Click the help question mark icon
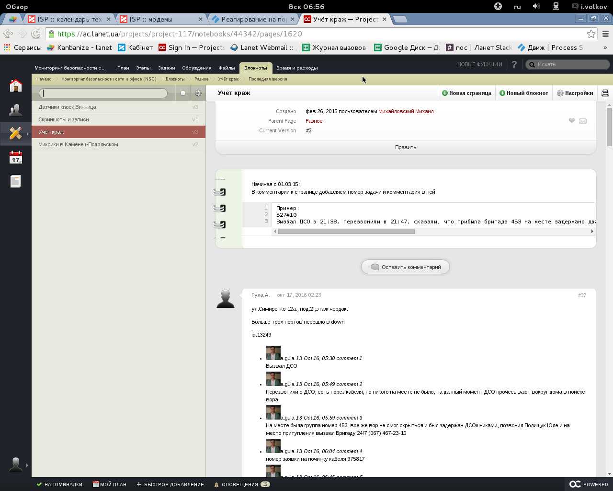The width and height of the screenshot is (613, 491). [514, 64]
